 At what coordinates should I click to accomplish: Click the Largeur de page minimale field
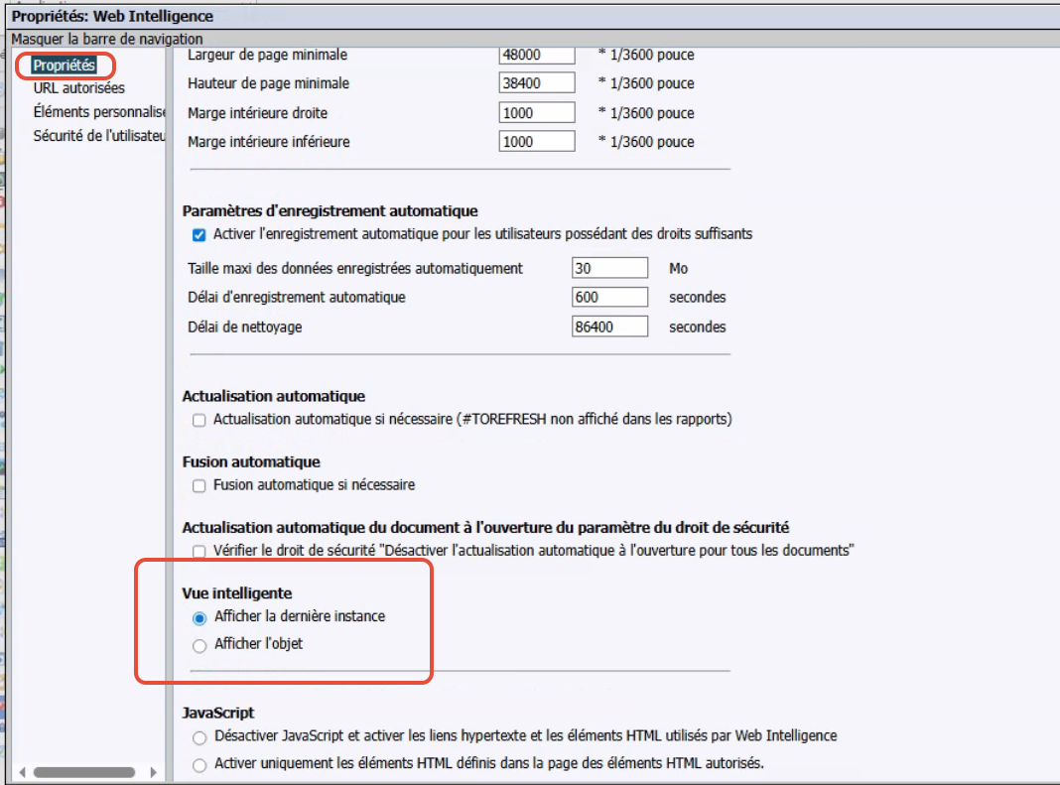click(x=537, y=55)
